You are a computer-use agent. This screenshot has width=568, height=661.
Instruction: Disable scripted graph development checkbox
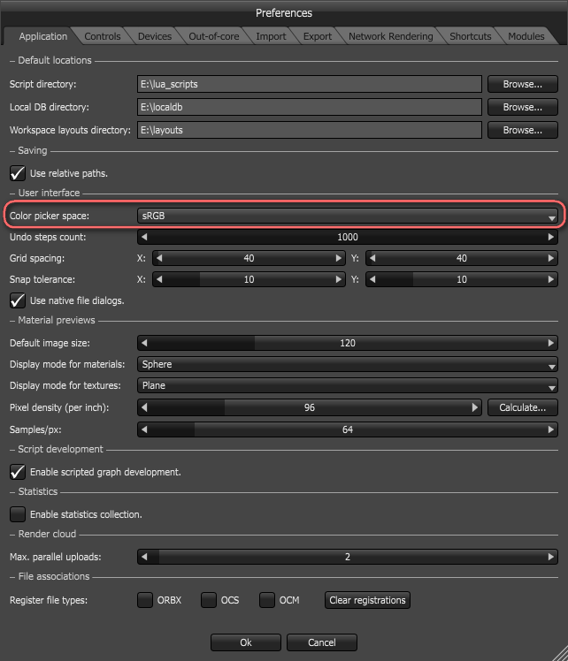[x=17, y=472]
